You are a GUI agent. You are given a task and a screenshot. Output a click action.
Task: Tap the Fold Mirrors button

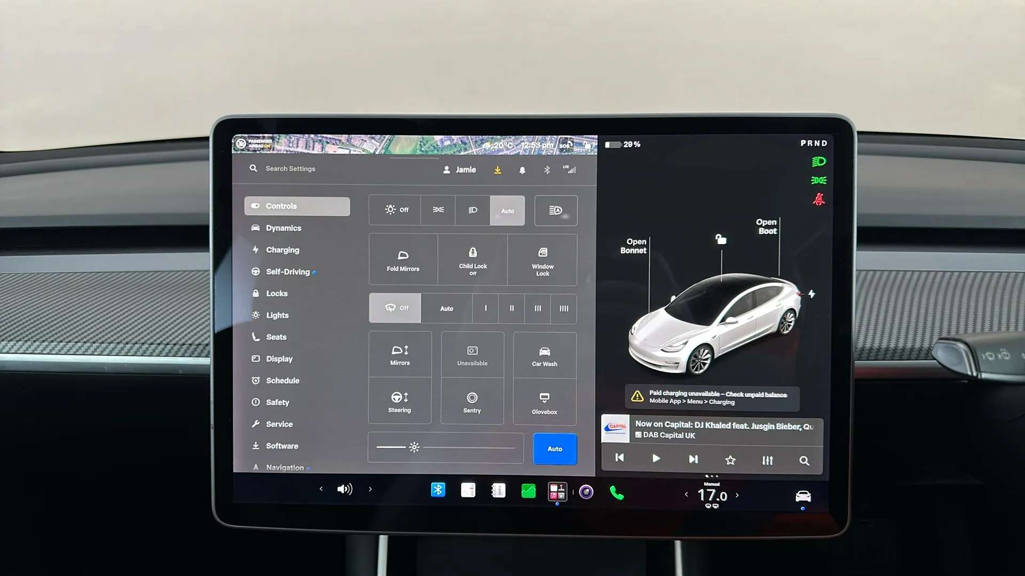pyautogui.click(x=403, y=260)
